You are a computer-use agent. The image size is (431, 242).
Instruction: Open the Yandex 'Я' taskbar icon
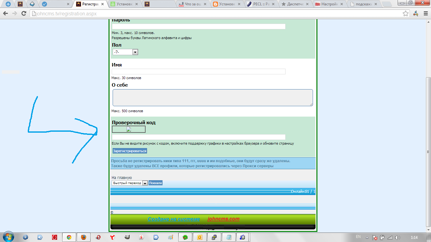(x=142, y=237)
